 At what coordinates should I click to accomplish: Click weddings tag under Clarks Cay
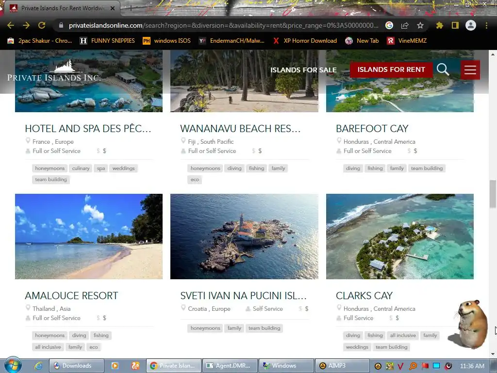(357, 347)
